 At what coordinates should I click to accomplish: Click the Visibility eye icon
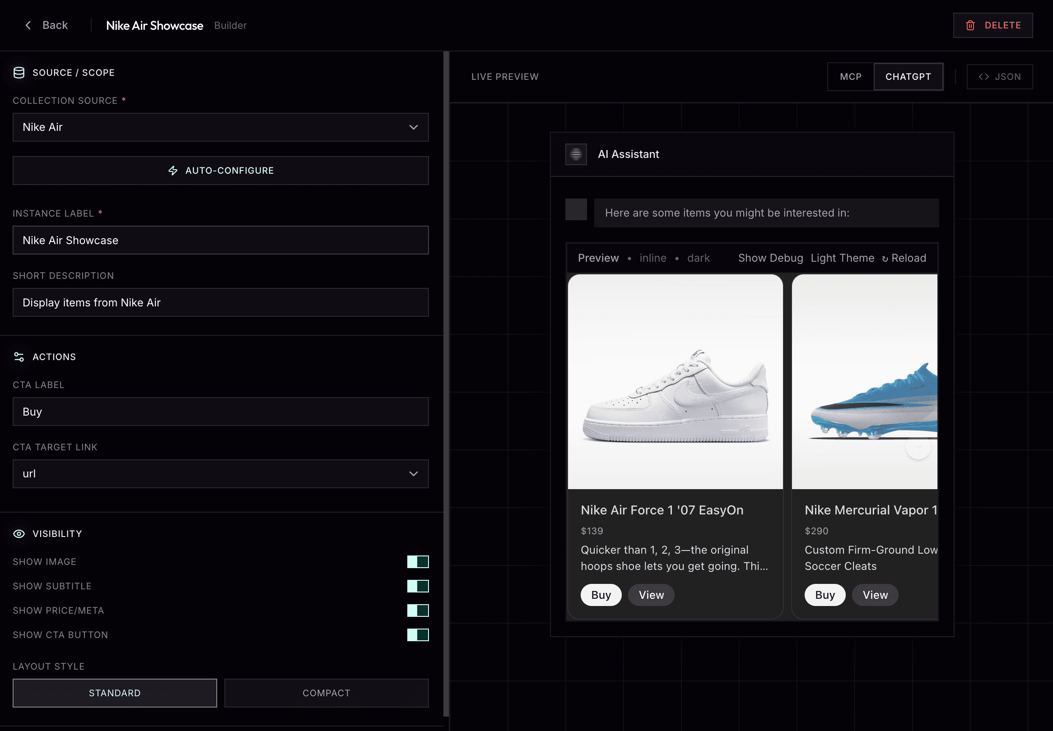tap(19, 534)
